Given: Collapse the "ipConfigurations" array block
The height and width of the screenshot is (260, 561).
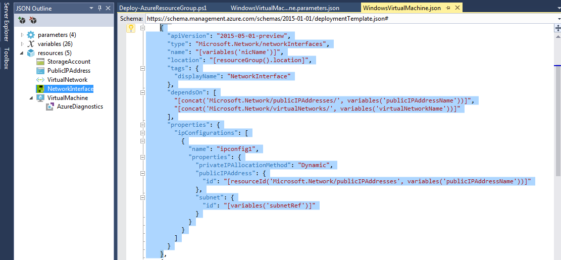Looking at the screenshot, I should 142,133.
